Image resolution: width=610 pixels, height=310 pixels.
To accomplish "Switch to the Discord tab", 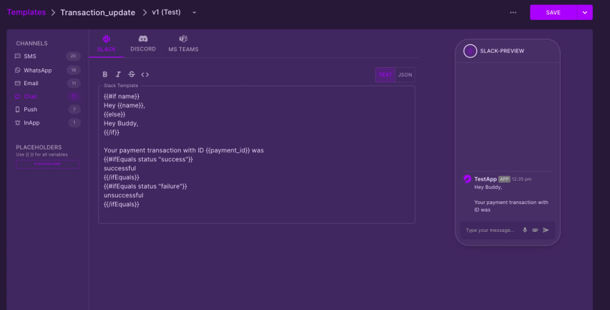I will (x=143, y=44).
